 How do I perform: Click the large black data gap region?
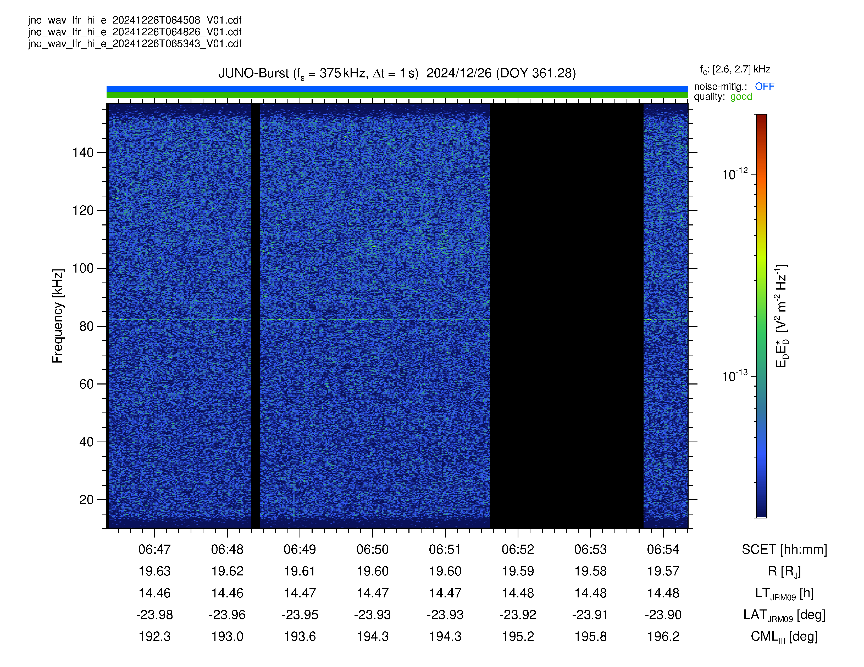pyautogui.click(x=567, y=316)
